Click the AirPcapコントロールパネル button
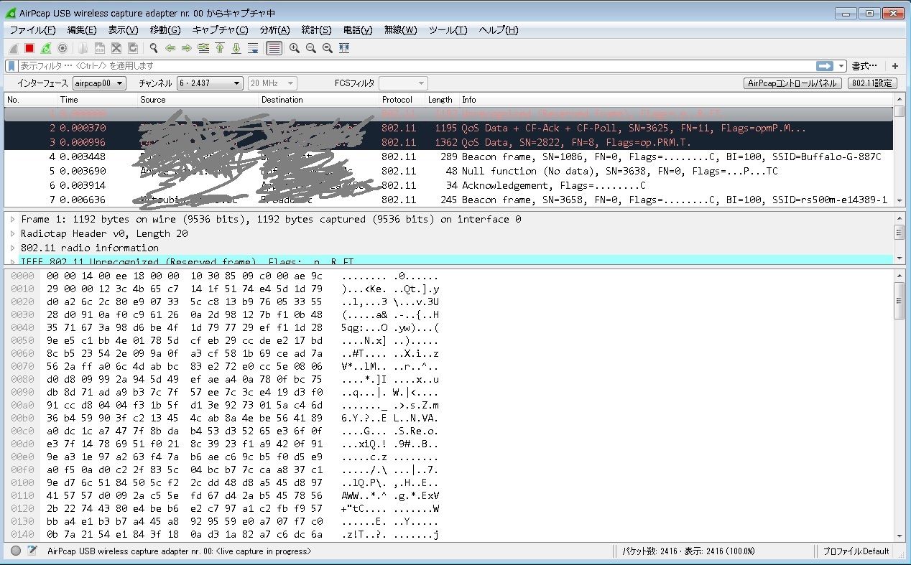 coord(792,83)
